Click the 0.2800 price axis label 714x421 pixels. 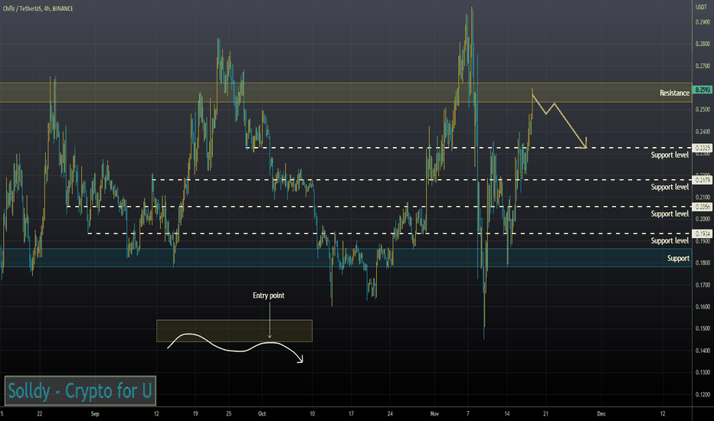coord(703,44)
